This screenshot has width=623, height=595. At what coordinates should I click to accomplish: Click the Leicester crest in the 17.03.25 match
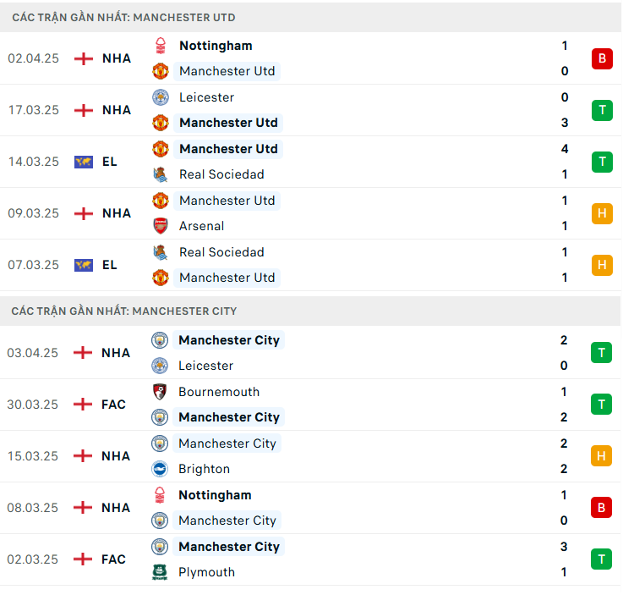[160, 97]
